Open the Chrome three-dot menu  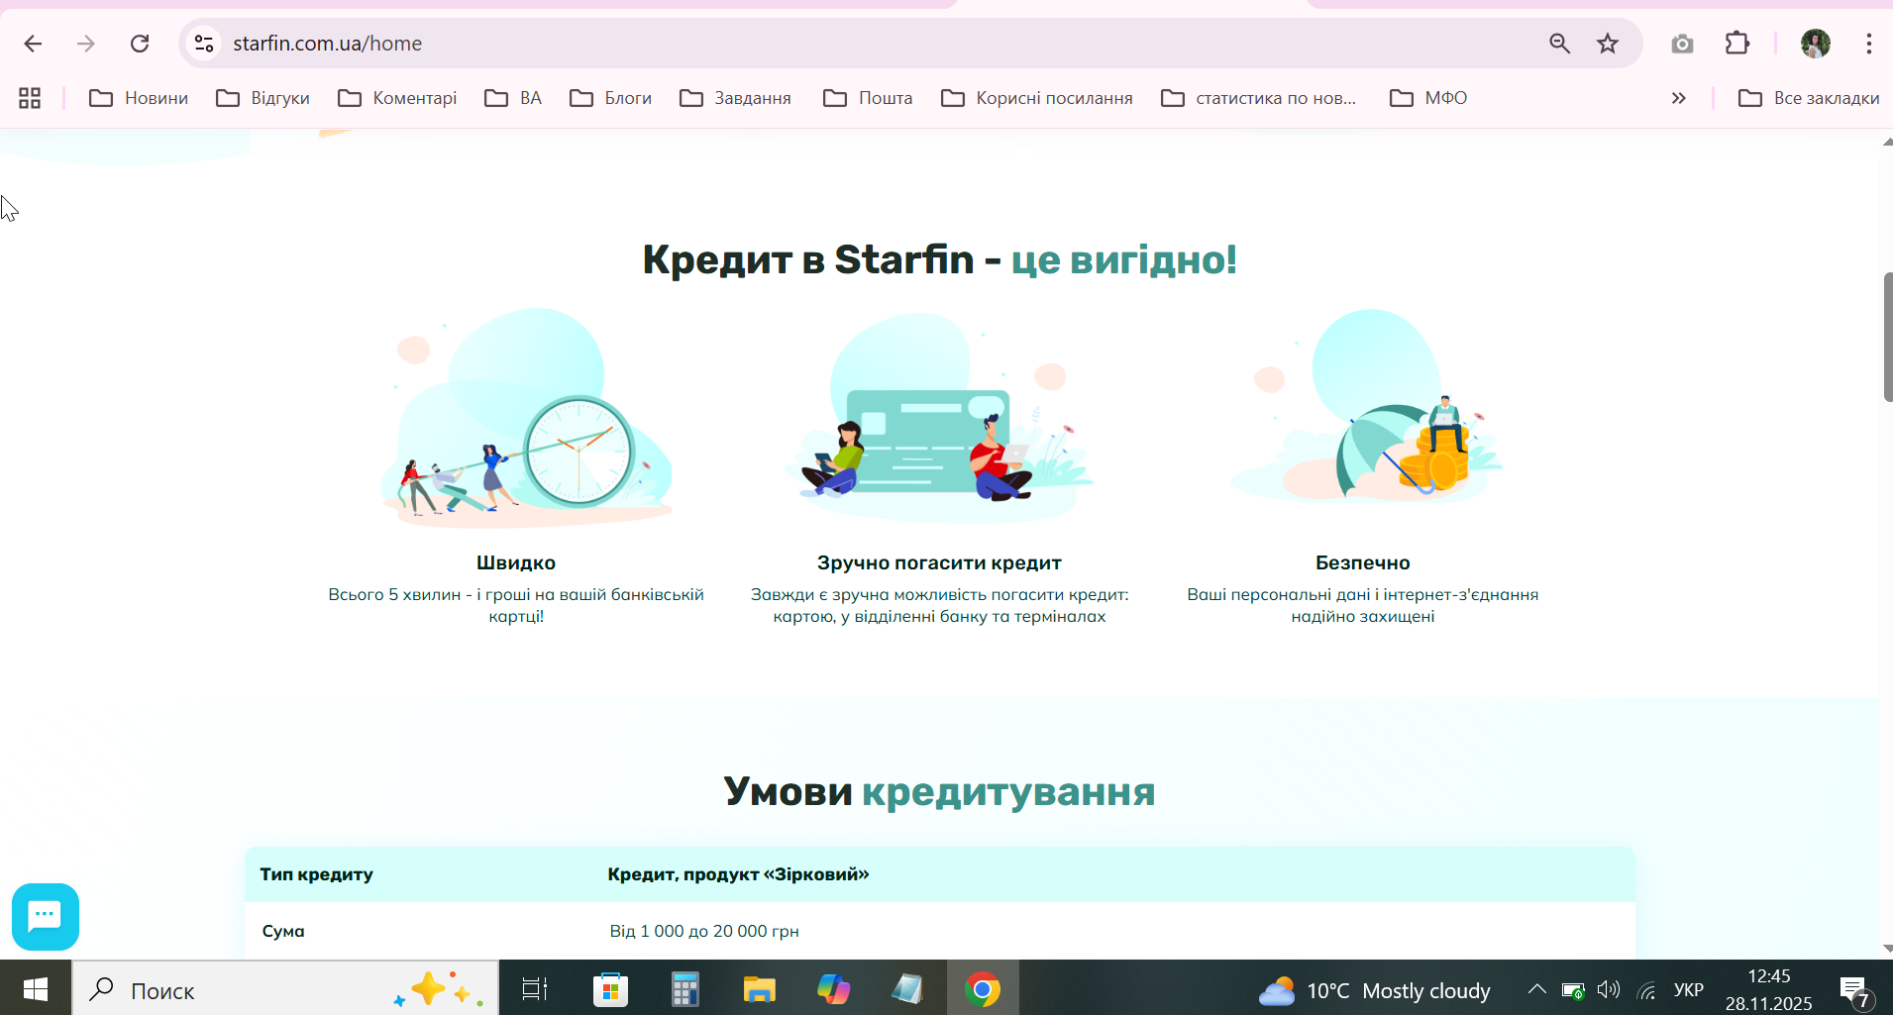pos(1869,44)
